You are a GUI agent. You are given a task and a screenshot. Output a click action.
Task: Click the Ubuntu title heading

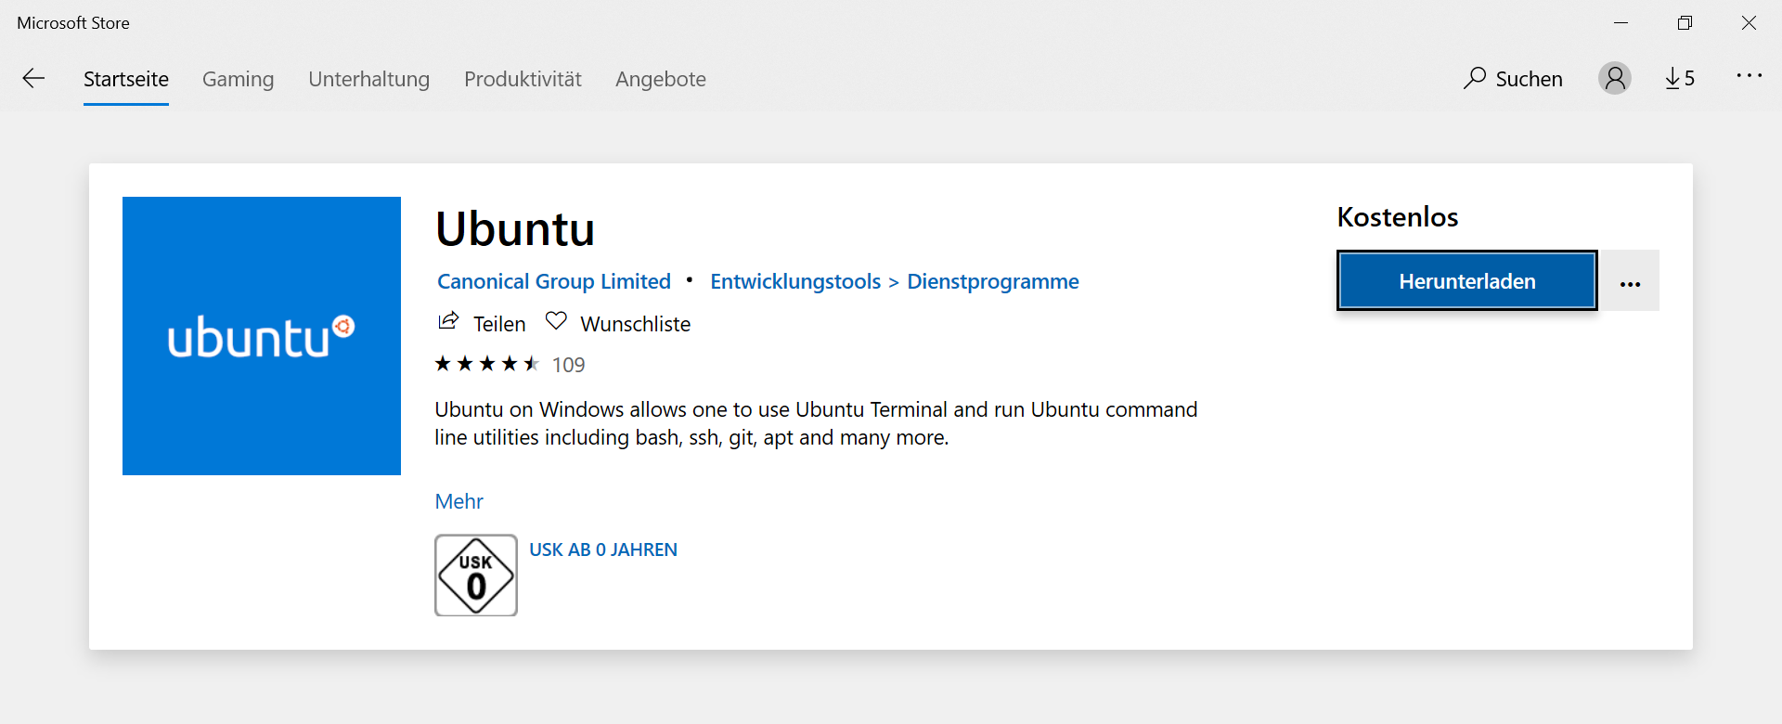pyautogui.click(x=515, y=229)
